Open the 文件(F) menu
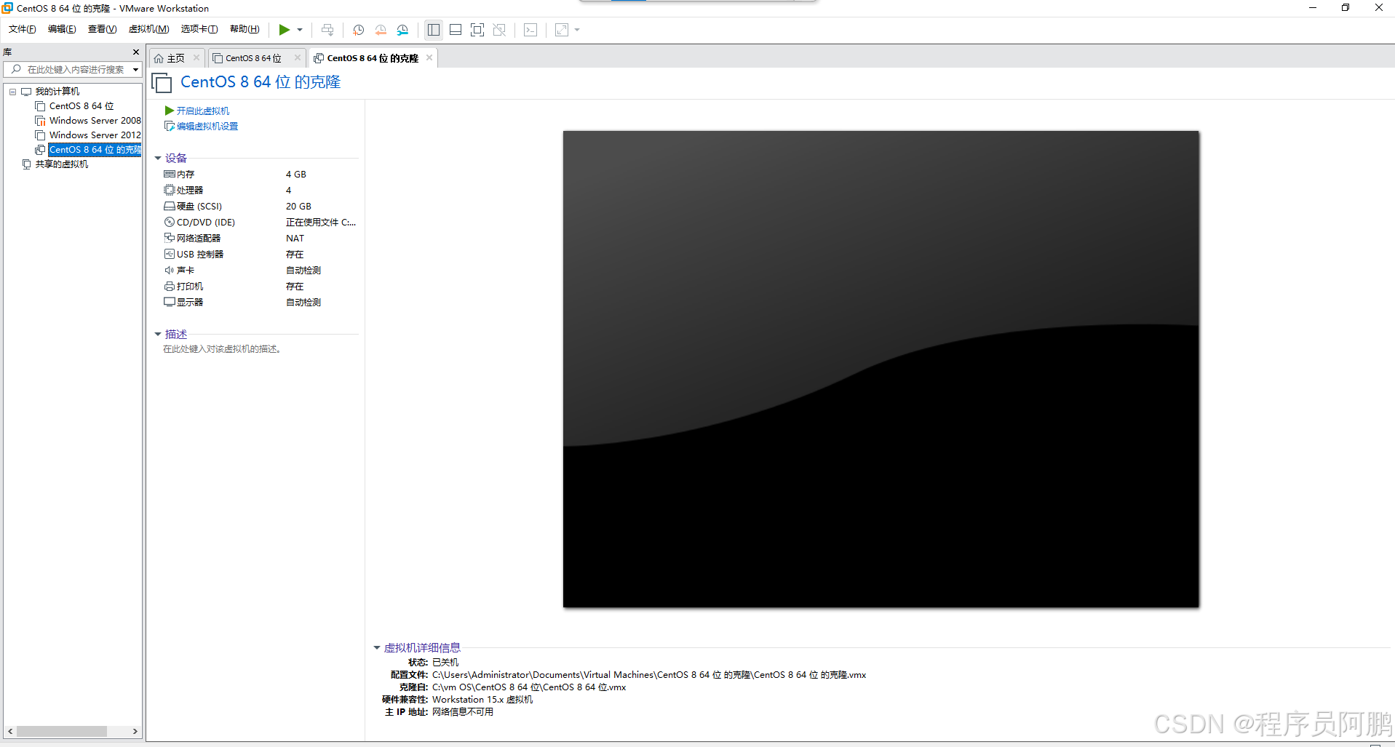 coord(22,29)
